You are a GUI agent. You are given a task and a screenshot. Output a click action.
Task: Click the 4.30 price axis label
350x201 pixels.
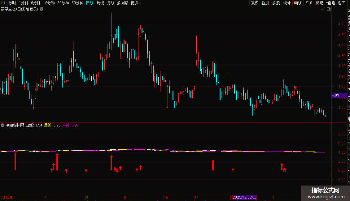[342, 76]
